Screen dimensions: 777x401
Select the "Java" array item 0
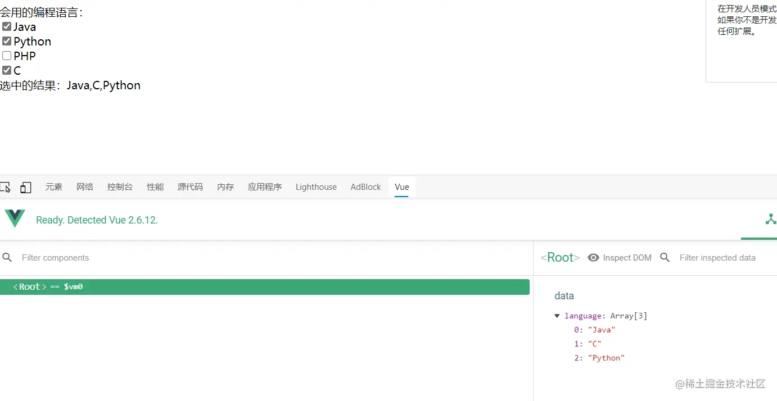tap(595, 330)
